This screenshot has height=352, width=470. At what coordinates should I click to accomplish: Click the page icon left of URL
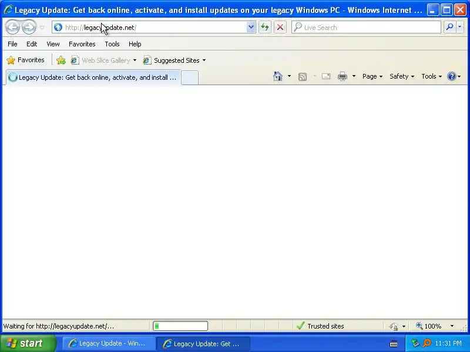[x=58, y=27]
